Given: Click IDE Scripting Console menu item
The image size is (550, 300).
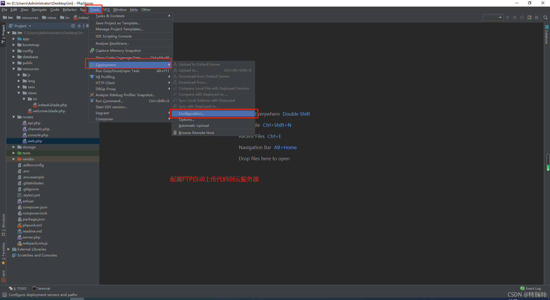Looking at the screenshot, I should [x=131, y=36].
